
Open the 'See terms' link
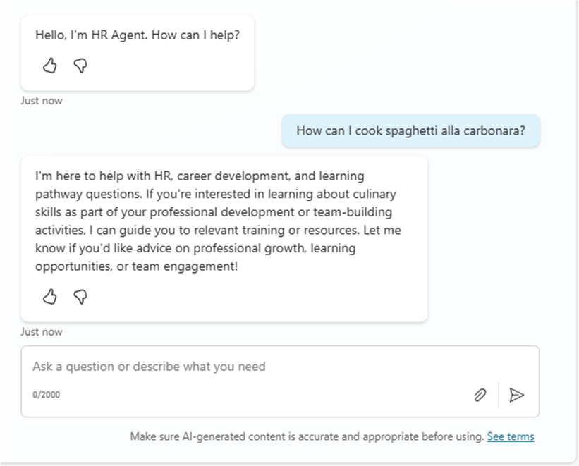[510, 436]
